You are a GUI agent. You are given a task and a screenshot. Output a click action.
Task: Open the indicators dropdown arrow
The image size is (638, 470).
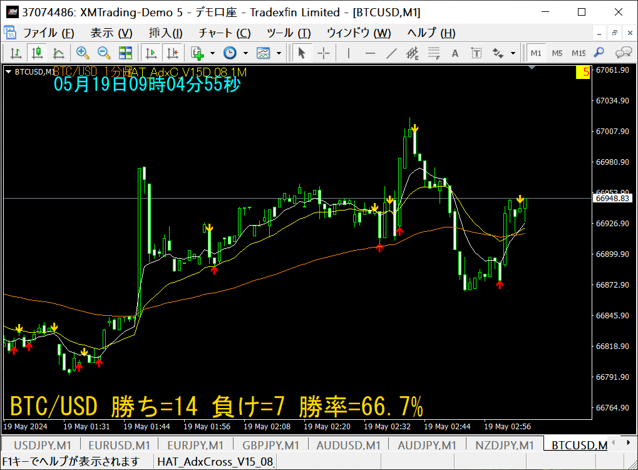click(x=212, y=53)
